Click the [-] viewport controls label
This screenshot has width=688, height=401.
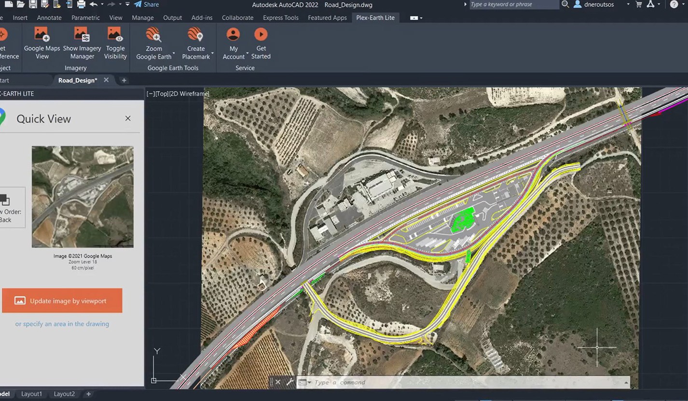click(x=151, y=94)
